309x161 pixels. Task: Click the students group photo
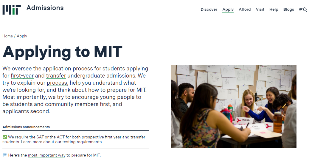click(234, 106)
